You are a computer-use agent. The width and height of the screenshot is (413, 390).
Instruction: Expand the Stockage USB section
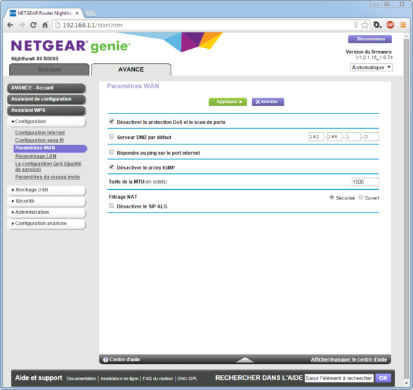coord(46,190)
